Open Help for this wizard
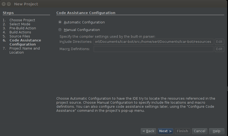228x136 pixels. (x=217, y=131)
